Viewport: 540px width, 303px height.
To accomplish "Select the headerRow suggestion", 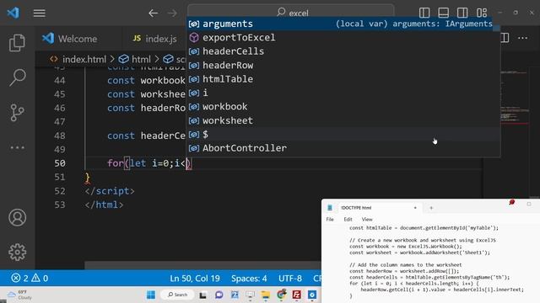I will coord(343,66).
